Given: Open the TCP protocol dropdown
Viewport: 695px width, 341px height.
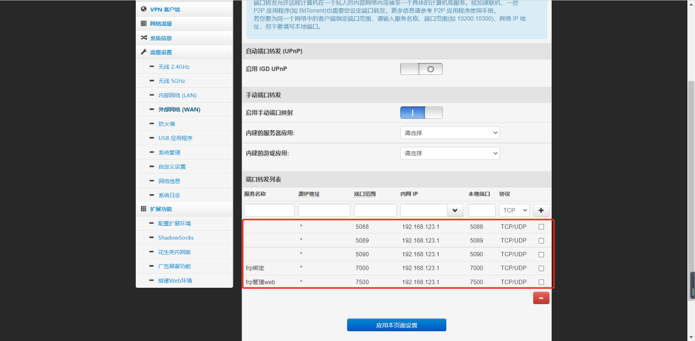Looking at the screenshot, I should [514, 210].
